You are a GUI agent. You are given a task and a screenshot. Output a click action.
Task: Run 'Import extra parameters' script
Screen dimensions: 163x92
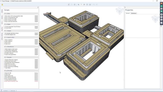(x=10, y=54)
